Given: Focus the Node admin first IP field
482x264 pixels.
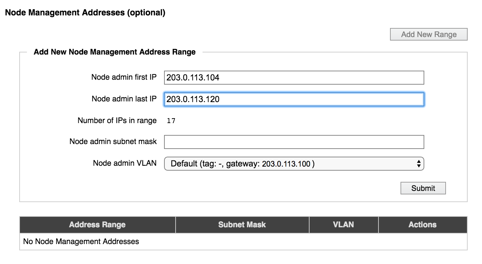Looking at the screenshot, I should click(x=294, y=78).
